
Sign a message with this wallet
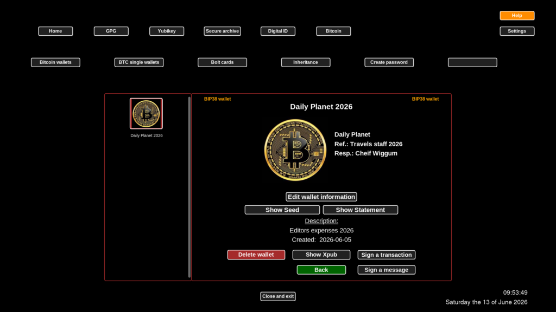tap(386, 270)
